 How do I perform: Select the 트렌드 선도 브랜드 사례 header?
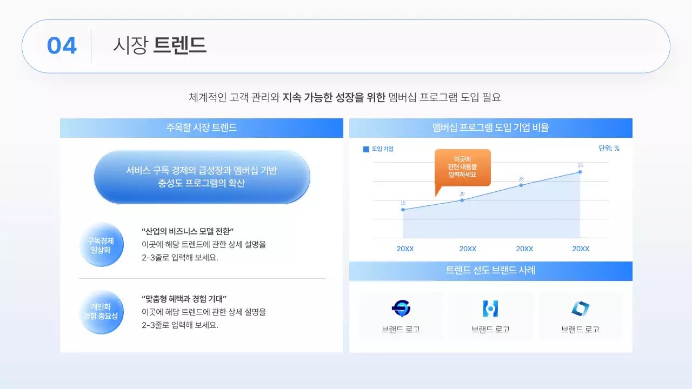coord(491,271)
